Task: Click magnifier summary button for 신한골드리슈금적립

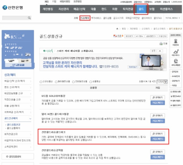Action: pyautogui.click(x=158, y=152)
